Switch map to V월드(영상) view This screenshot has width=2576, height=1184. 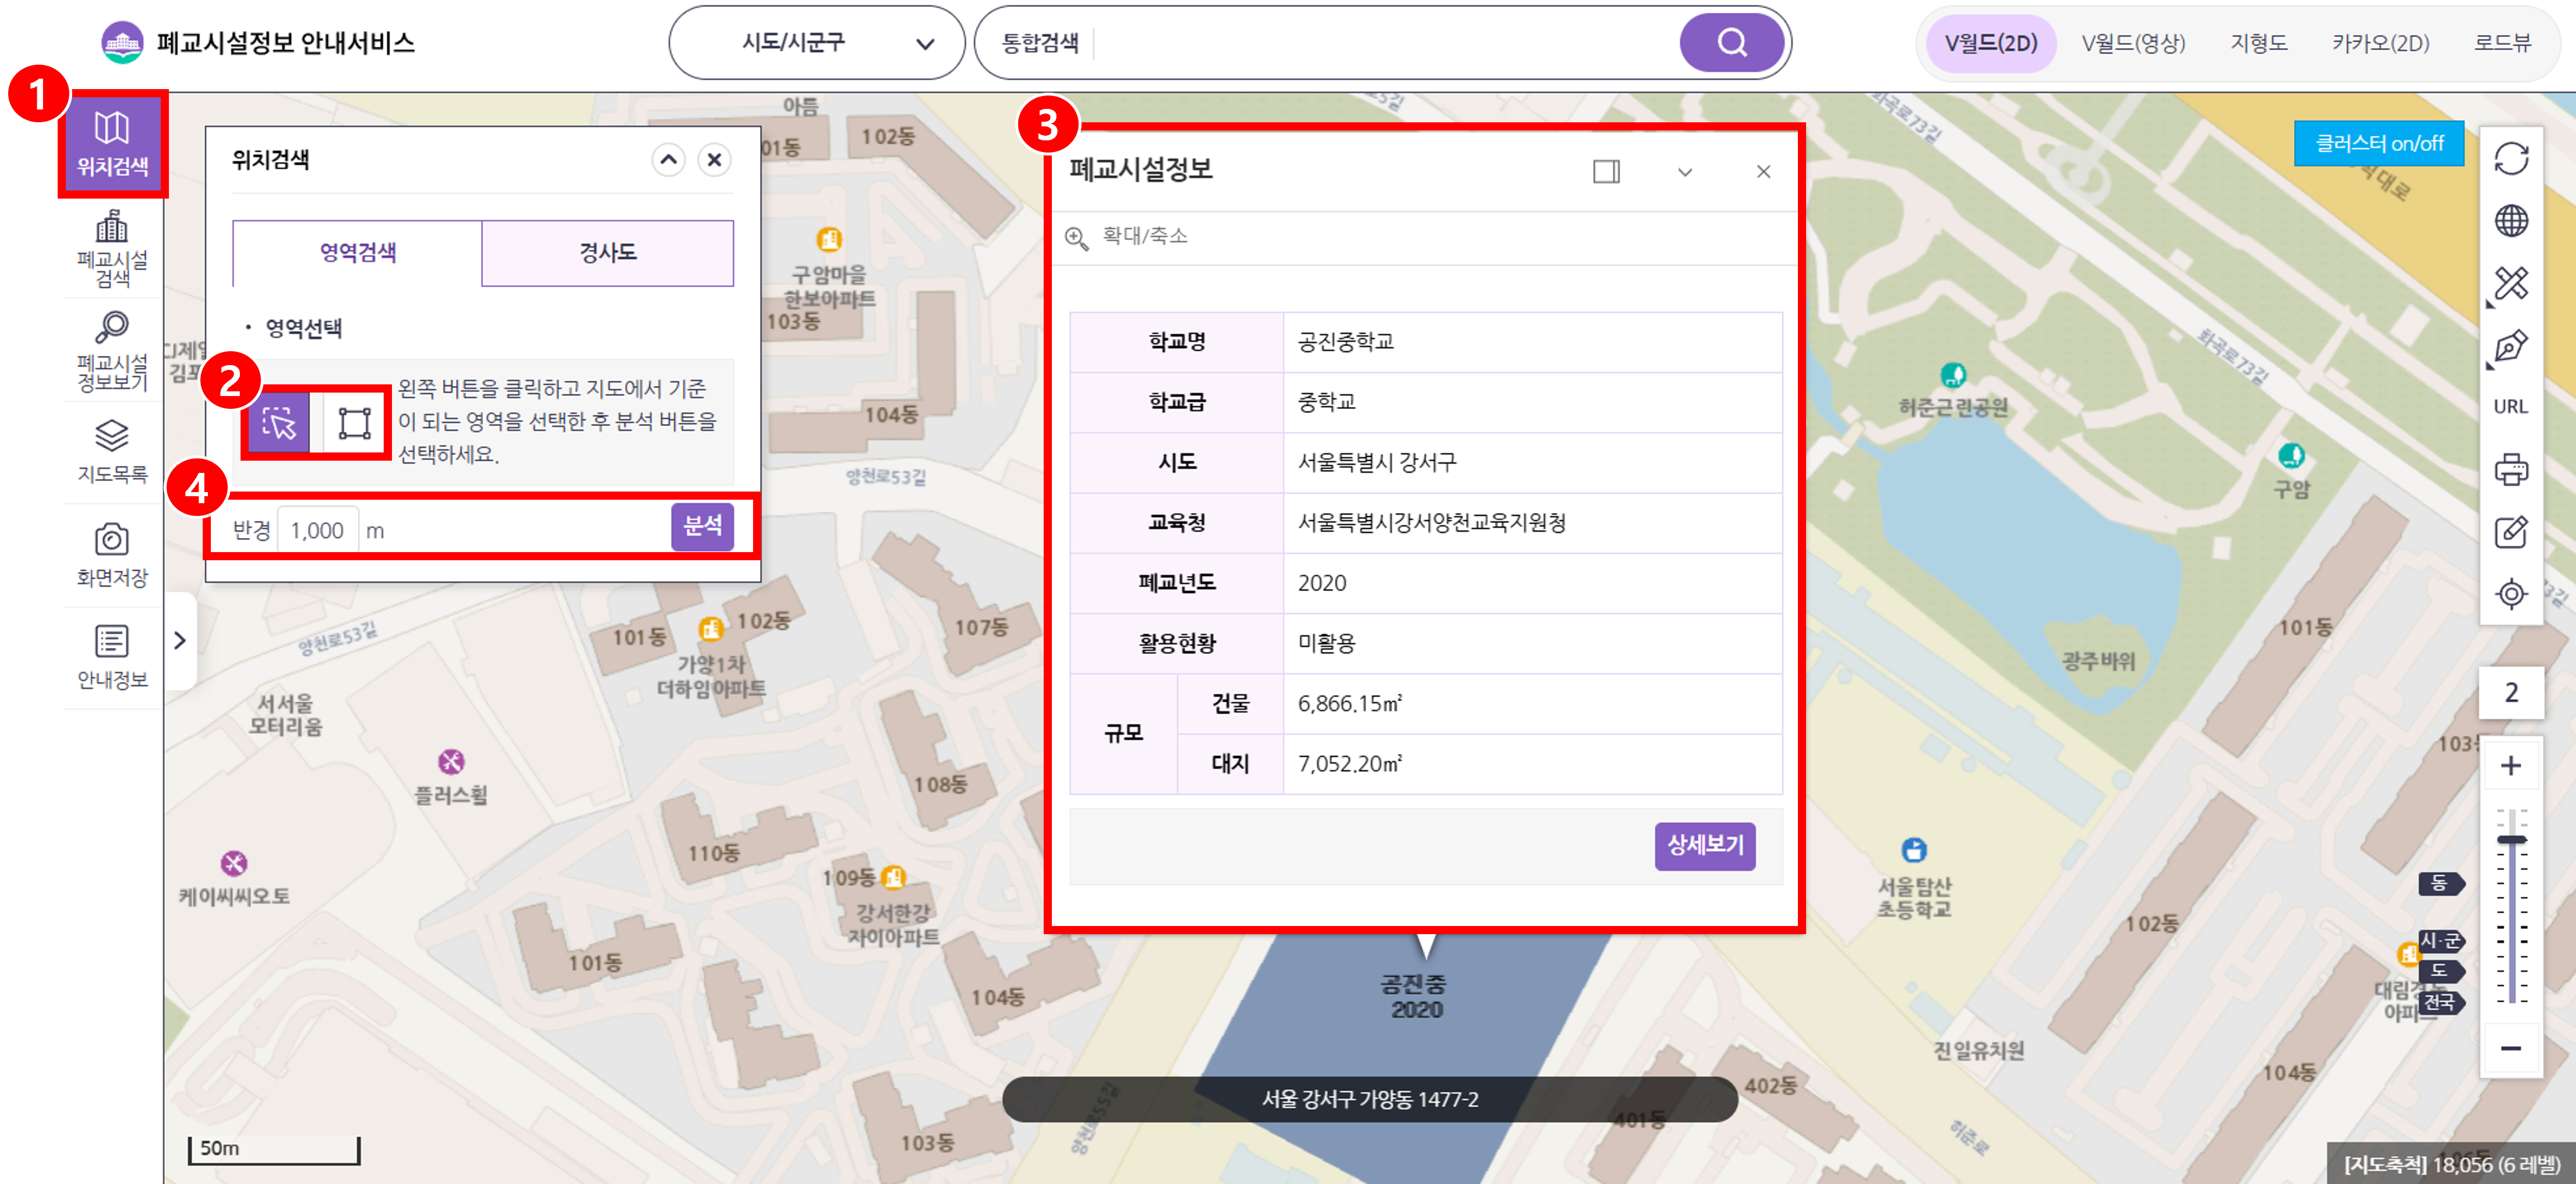2133,43
